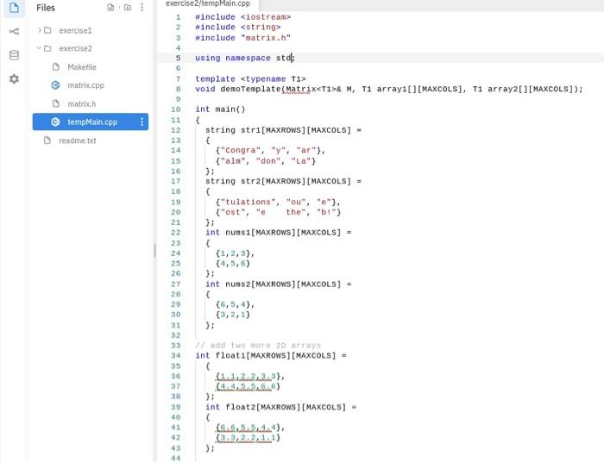The height and width of the screenshot is (462, 604).
Task: Open the Files panel icon in sidebar
Action: 14,7
